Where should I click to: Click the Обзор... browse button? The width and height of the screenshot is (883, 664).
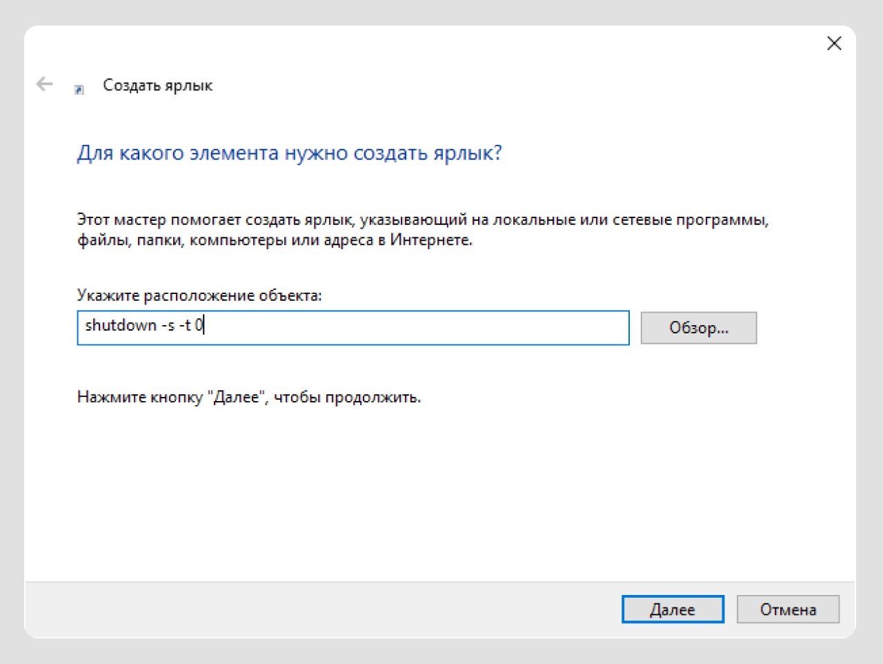pos(698,328)
